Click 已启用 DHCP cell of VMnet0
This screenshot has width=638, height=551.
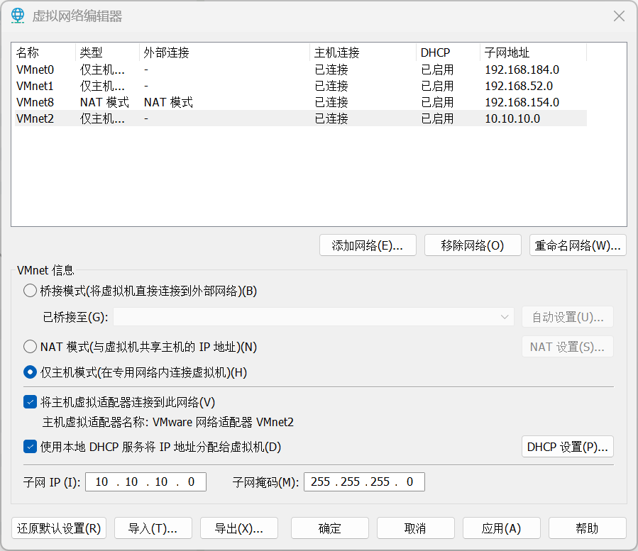(437, 69)
